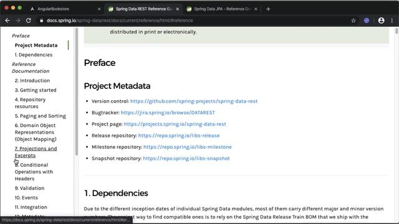
Task: Click the Preface main heading
Action: point(100,63)
